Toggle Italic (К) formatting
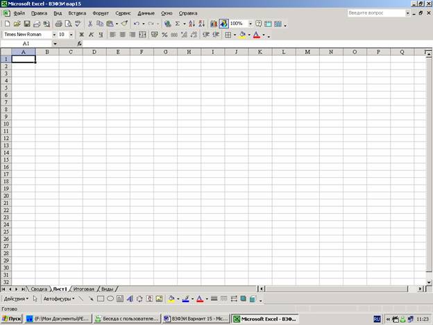 click(91, 35)
